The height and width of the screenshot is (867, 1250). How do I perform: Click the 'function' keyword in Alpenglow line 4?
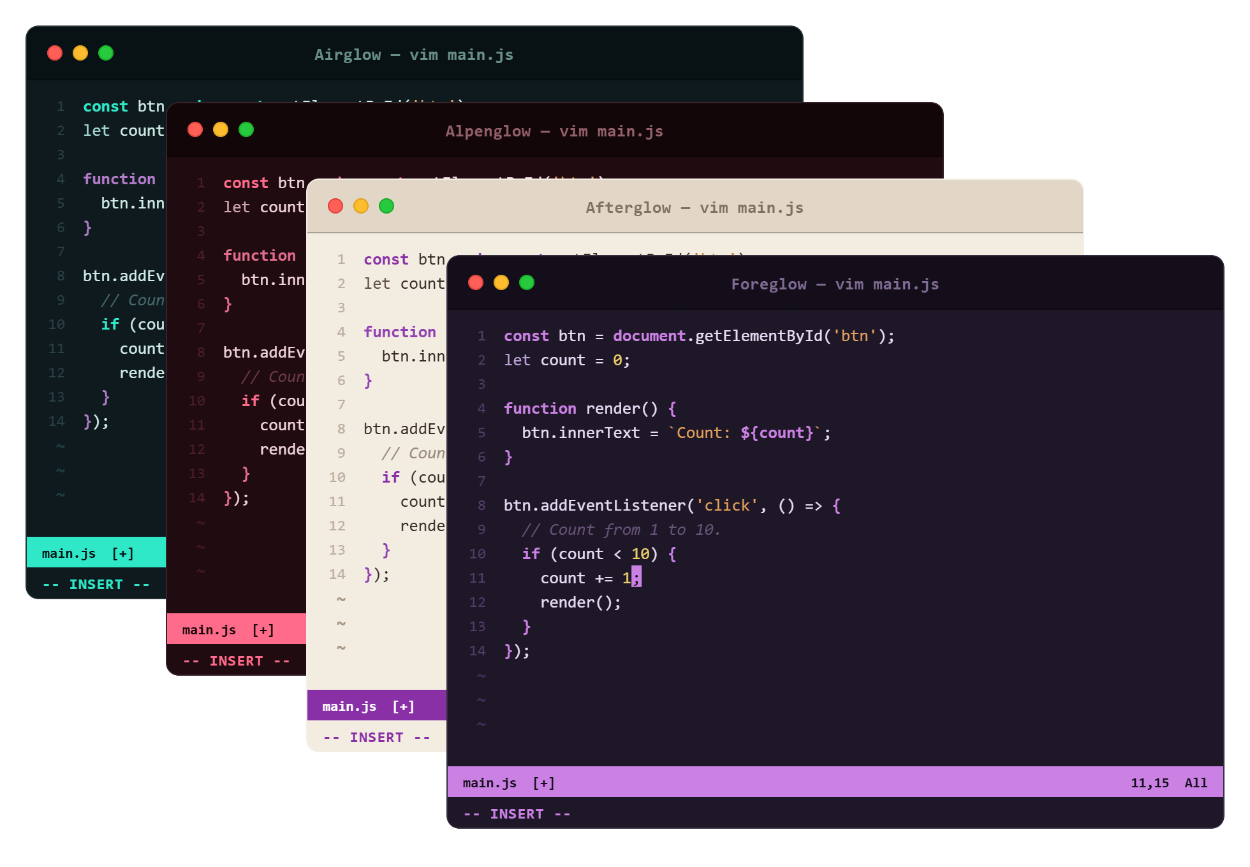(260, 256)
